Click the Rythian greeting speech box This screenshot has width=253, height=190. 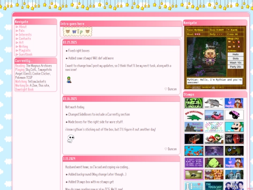(215, 81)
